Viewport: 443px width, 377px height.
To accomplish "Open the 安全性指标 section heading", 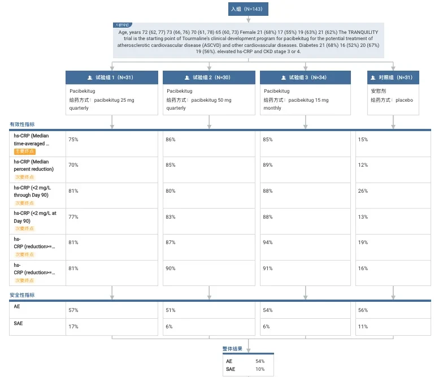I will click(x=22, y=295).
